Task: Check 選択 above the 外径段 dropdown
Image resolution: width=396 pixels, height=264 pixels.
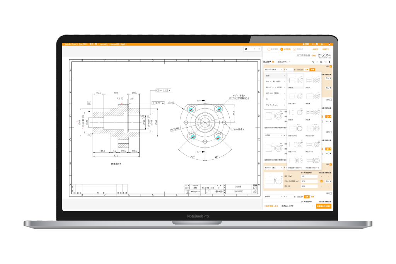Action: (x=331, y=132)
